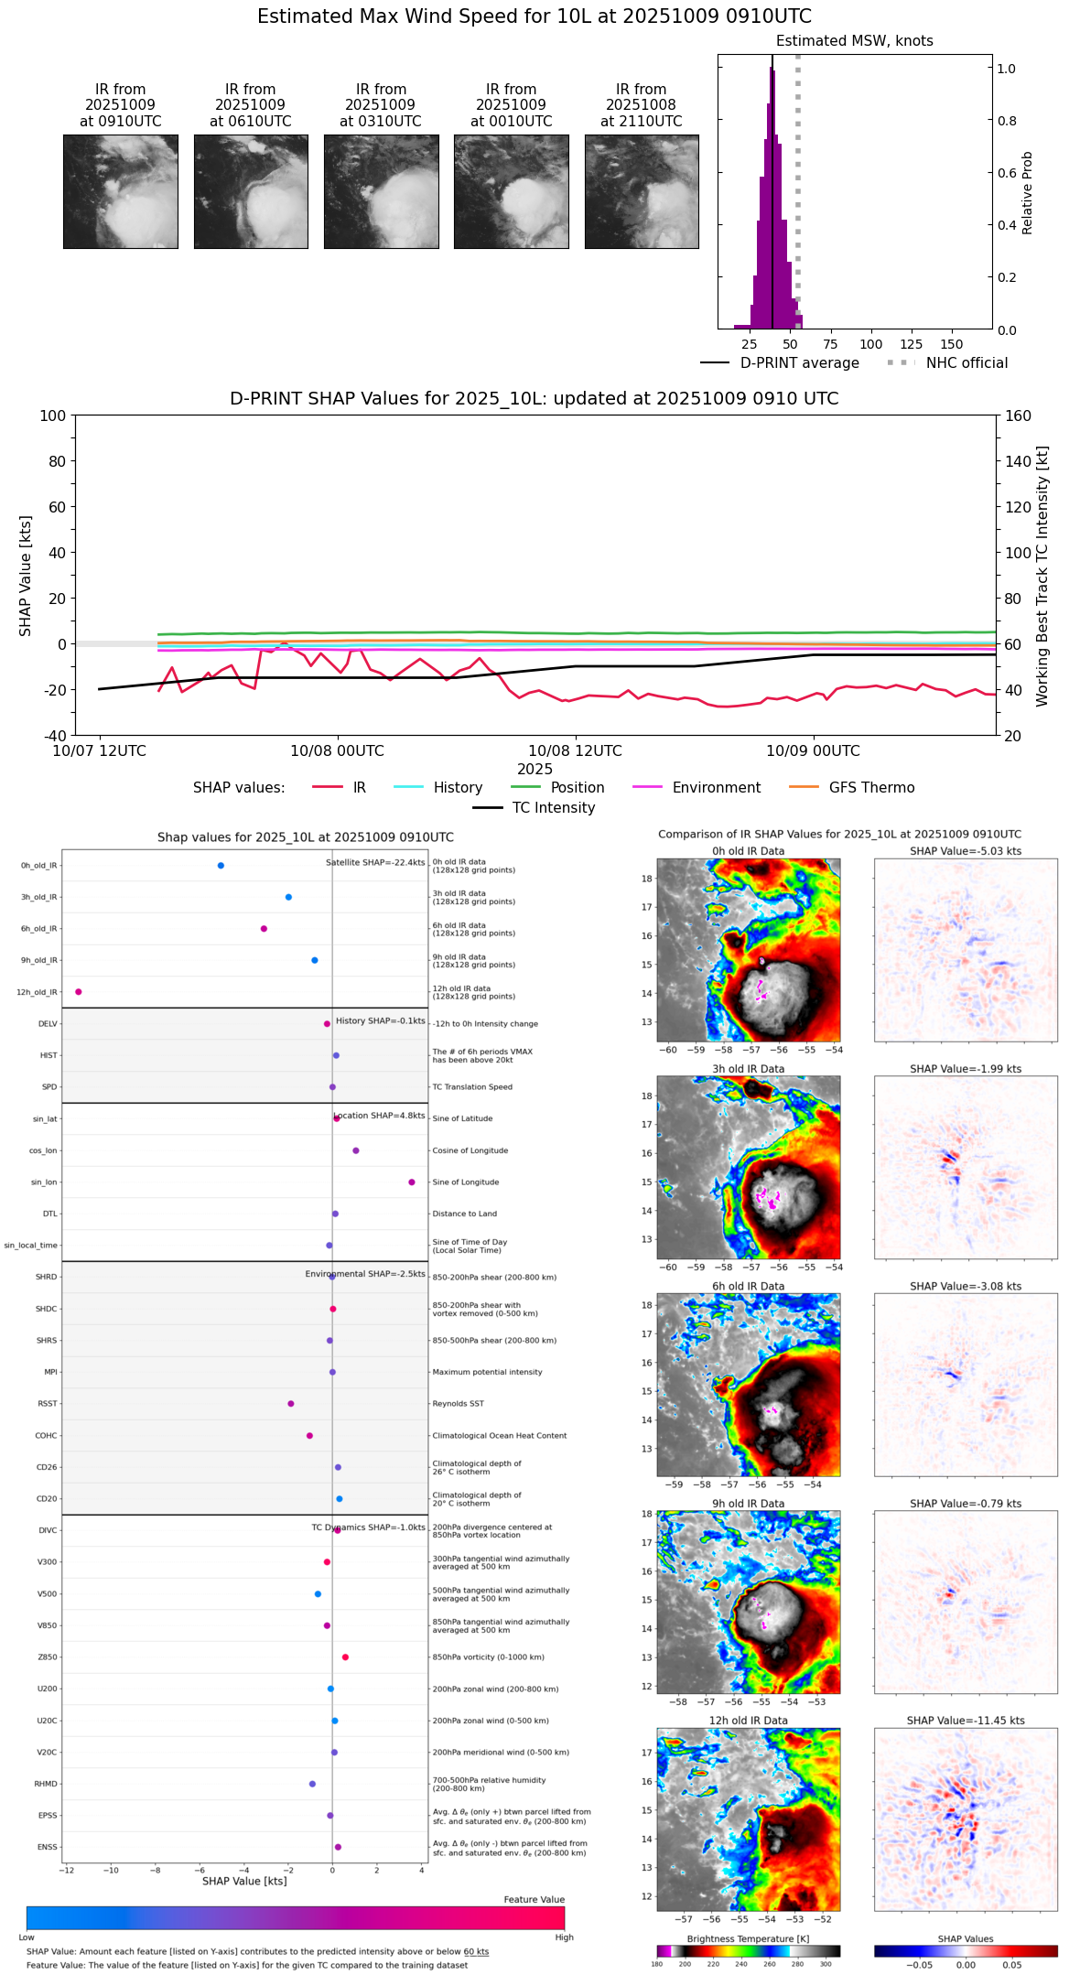Open the IR image from 0310UTC

(x=381, y=191)
